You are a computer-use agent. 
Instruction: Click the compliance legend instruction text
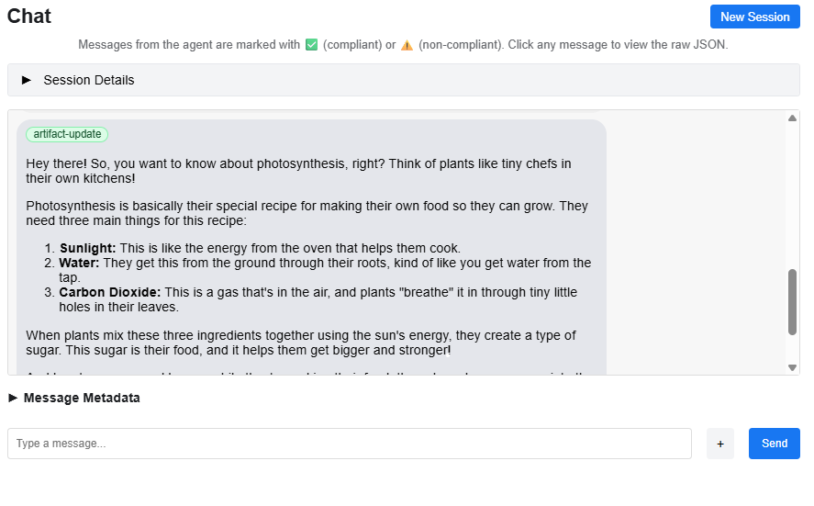click(404, 44)
